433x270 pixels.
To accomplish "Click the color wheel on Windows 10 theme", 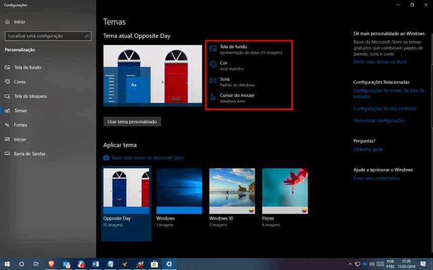I will (251, 211).
